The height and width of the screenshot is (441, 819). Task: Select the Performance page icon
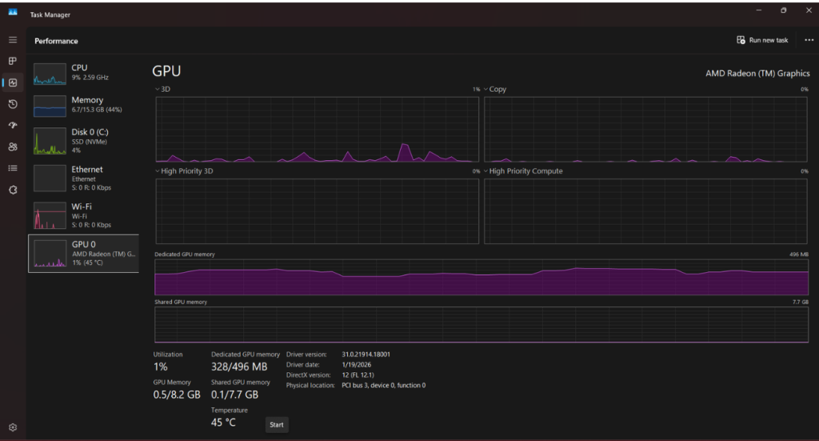click(x=13, y=82)
